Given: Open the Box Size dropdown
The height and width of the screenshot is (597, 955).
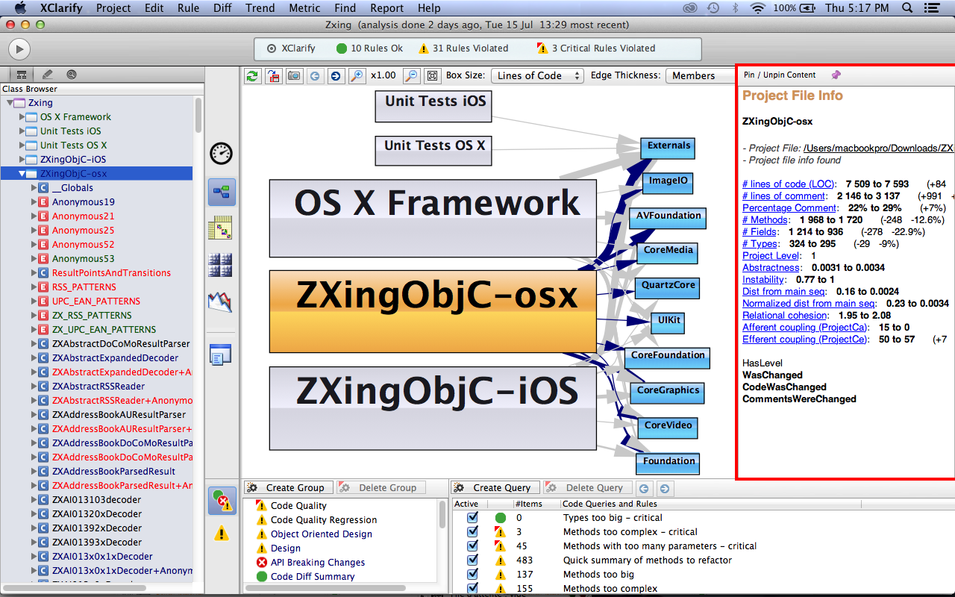Looking at the screenshot, I should click(537, 75).
